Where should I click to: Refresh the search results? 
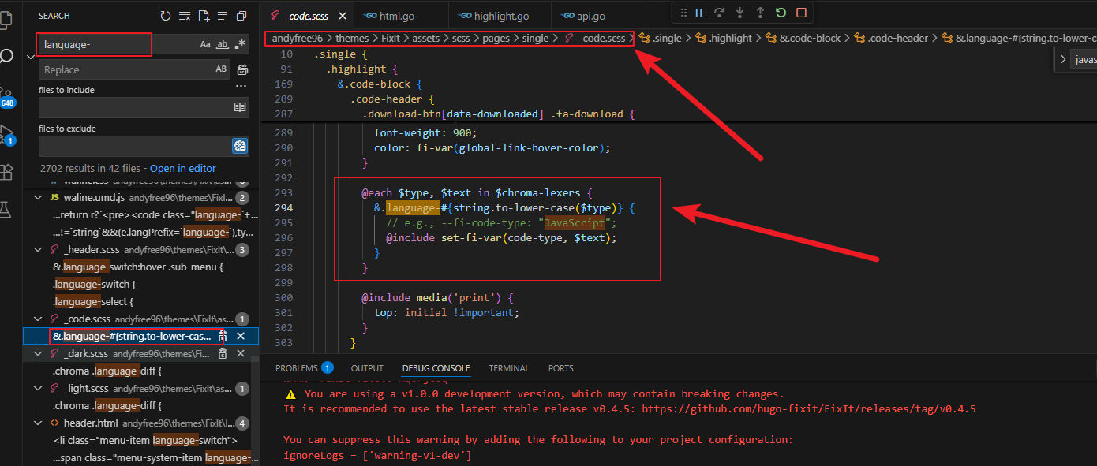165,16
